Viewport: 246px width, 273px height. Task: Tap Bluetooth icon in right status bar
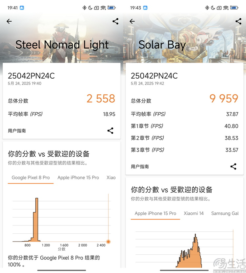[207, 8]
